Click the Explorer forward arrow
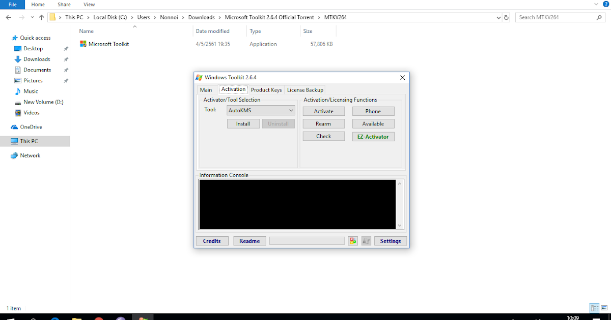This screenshot has height=320, width=611. 22,17
